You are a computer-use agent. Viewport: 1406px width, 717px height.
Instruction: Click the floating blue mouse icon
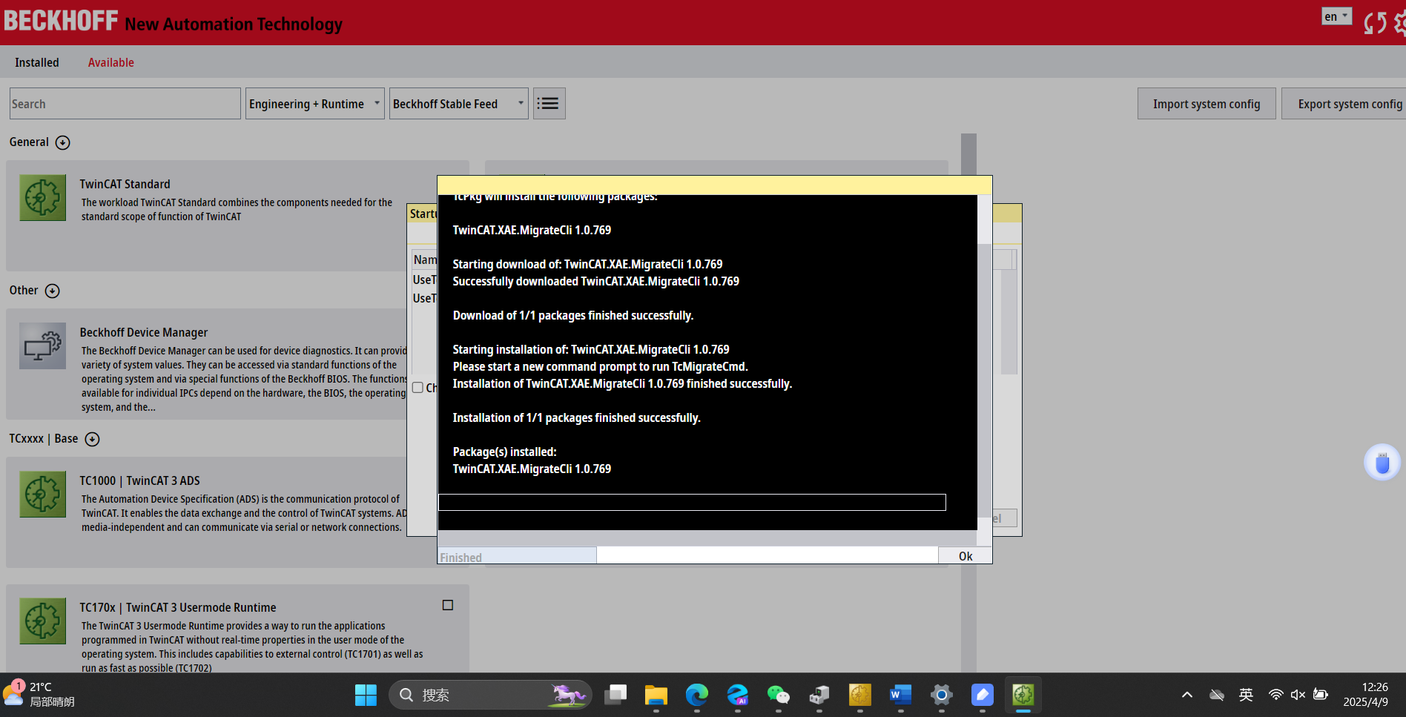click(x=1382, y=463)
